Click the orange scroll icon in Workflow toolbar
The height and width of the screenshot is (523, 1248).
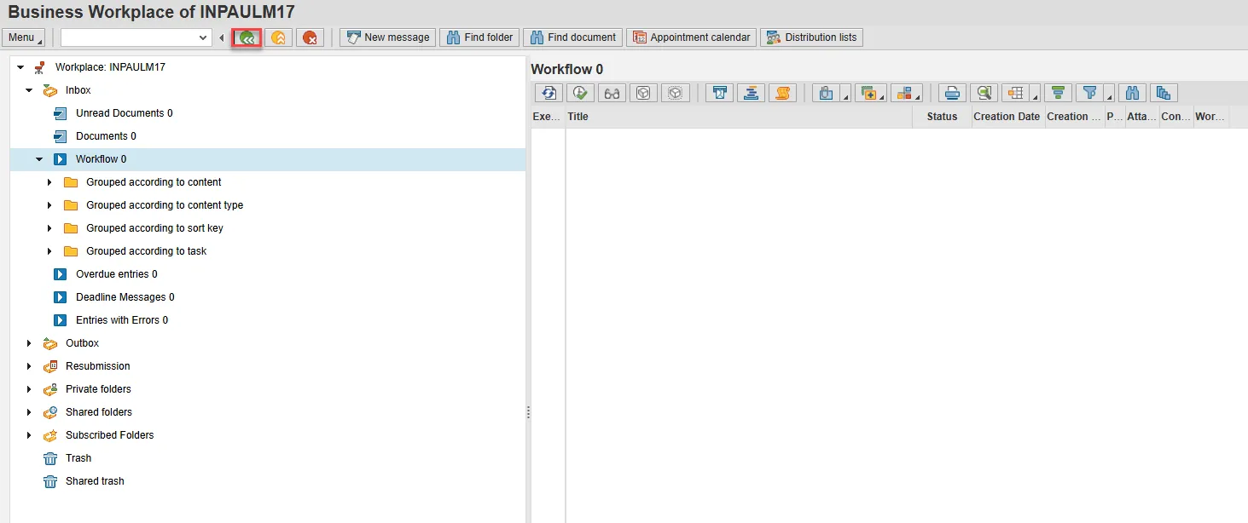coord(782,93)
